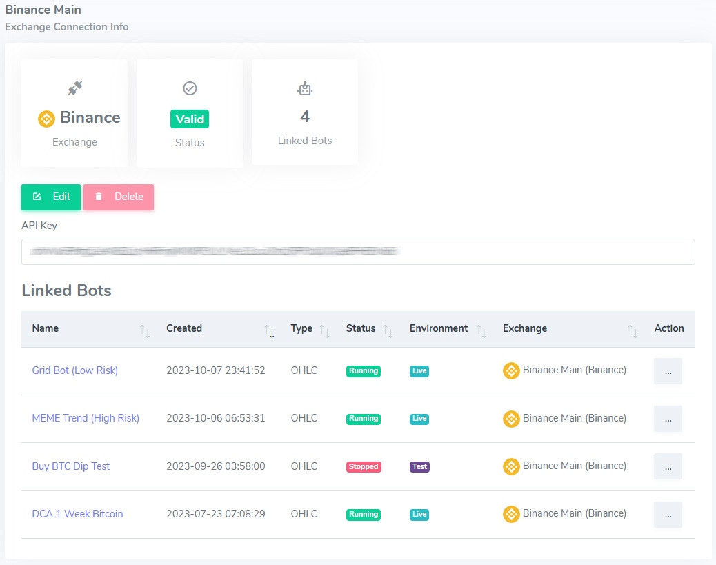This screenshot has height=565, width=716.
Task: Click Binance Main (Binance) in Grid Bot row
Action: pos(575,370)
